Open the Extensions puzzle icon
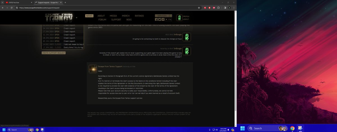337x132 pixels. [218, 8]
